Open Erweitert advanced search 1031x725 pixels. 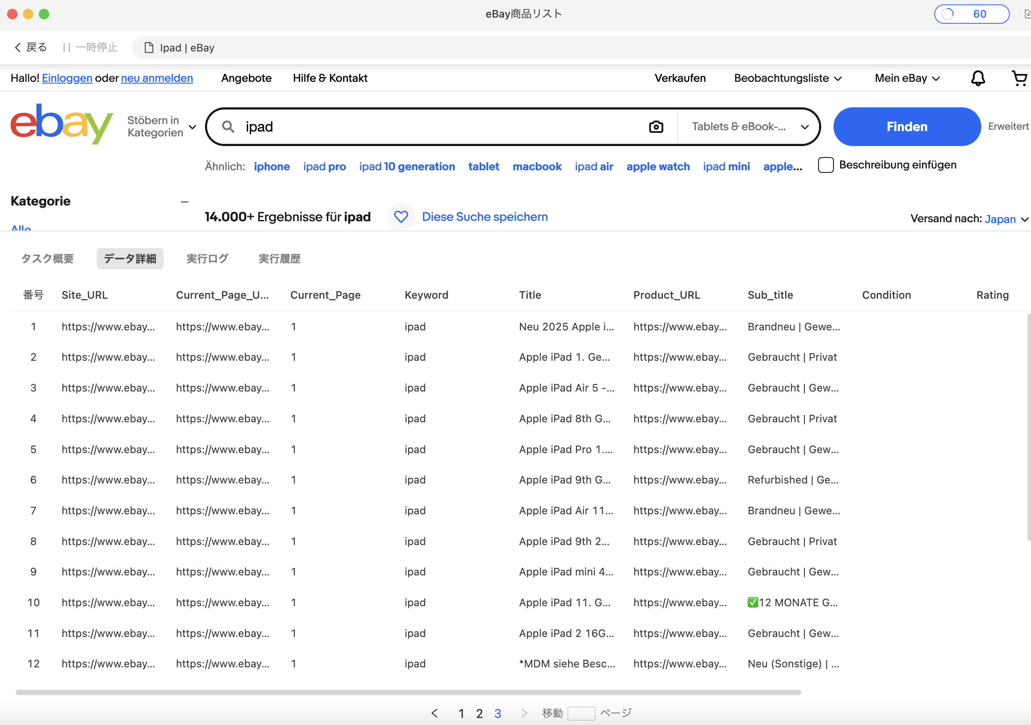point(1009,127)
